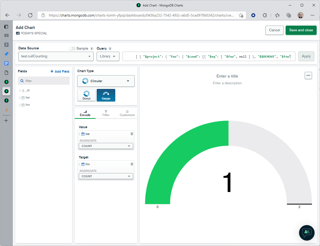Open the chart ellipsis options menu
The height and width of the screenshot is (246, 320).
(308, 75)
